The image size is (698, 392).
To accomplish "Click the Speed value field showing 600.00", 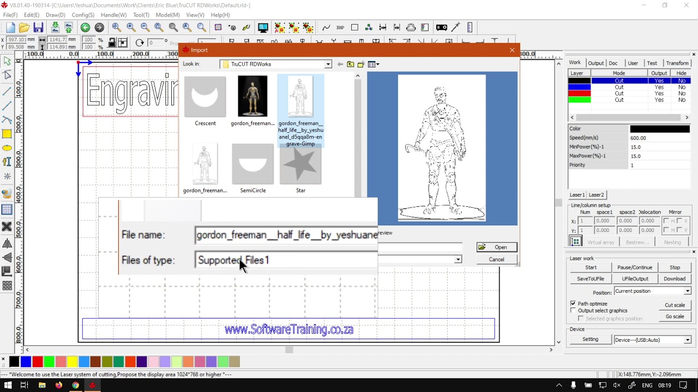I will click(x=660, y=138).
